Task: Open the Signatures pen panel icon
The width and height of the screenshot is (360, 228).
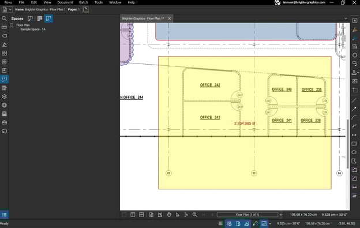Action: pyautogui.click(x=4, y=44)
